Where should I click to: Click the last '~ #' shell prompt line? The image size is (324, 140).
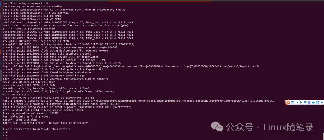pos(5,138)
